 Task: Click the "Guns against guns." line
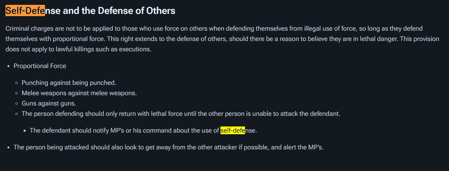click(49, 104)
